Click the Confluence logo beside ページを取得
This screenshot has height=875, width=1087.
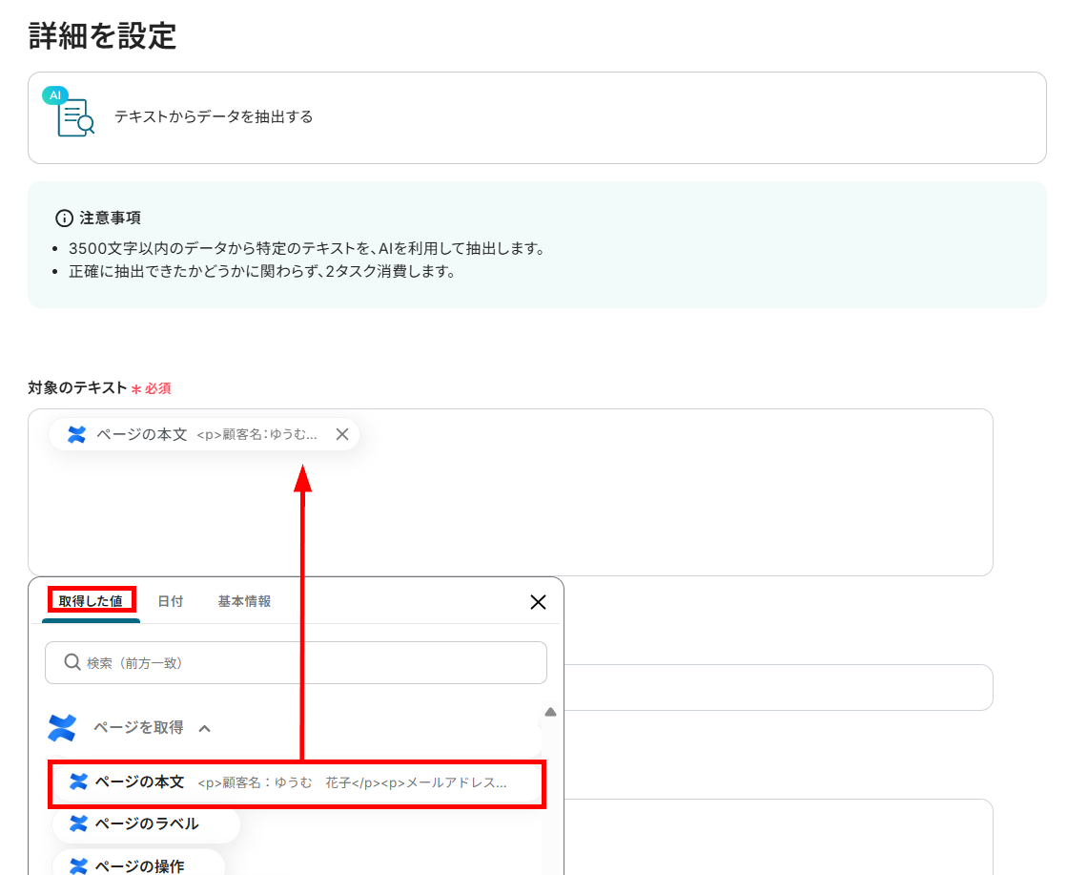coord(62,728)
